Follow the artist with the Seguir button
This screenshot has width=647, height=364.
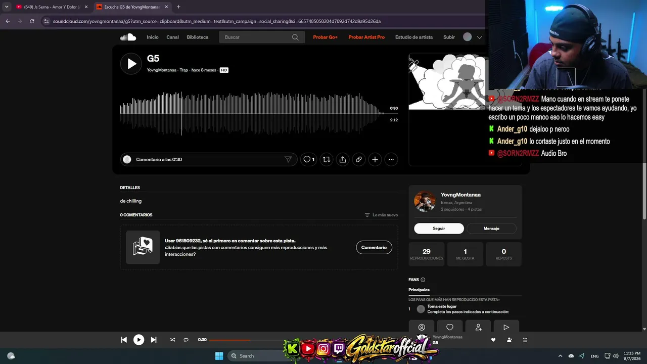pos(439,229)
